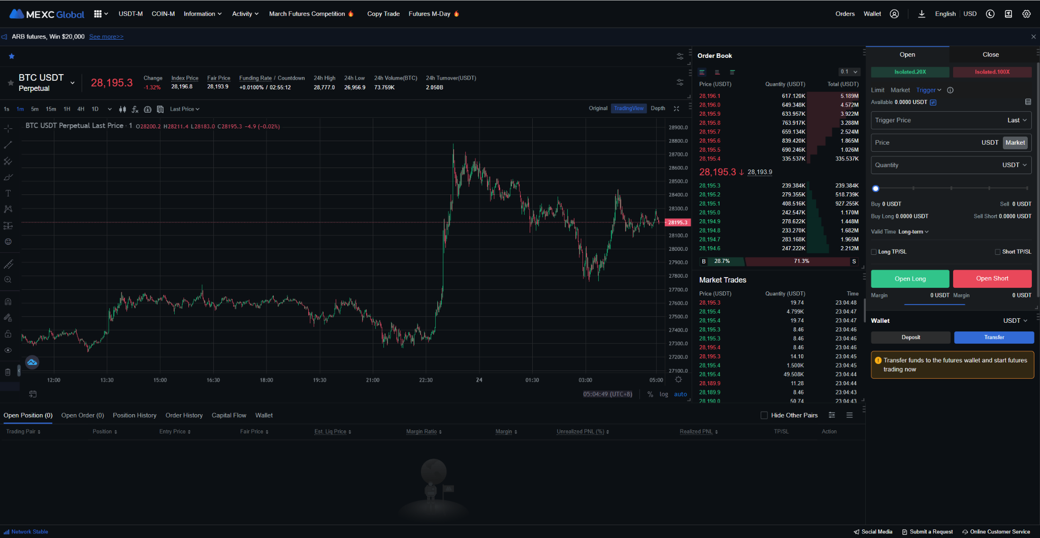1040x538 pixels.
Task: Open the settings gear in the top bar
Action: tap(1026, 14)
